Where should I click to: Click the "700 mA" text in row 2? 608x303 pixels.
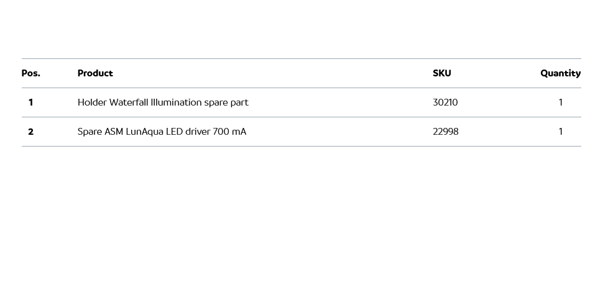[229, 132]
